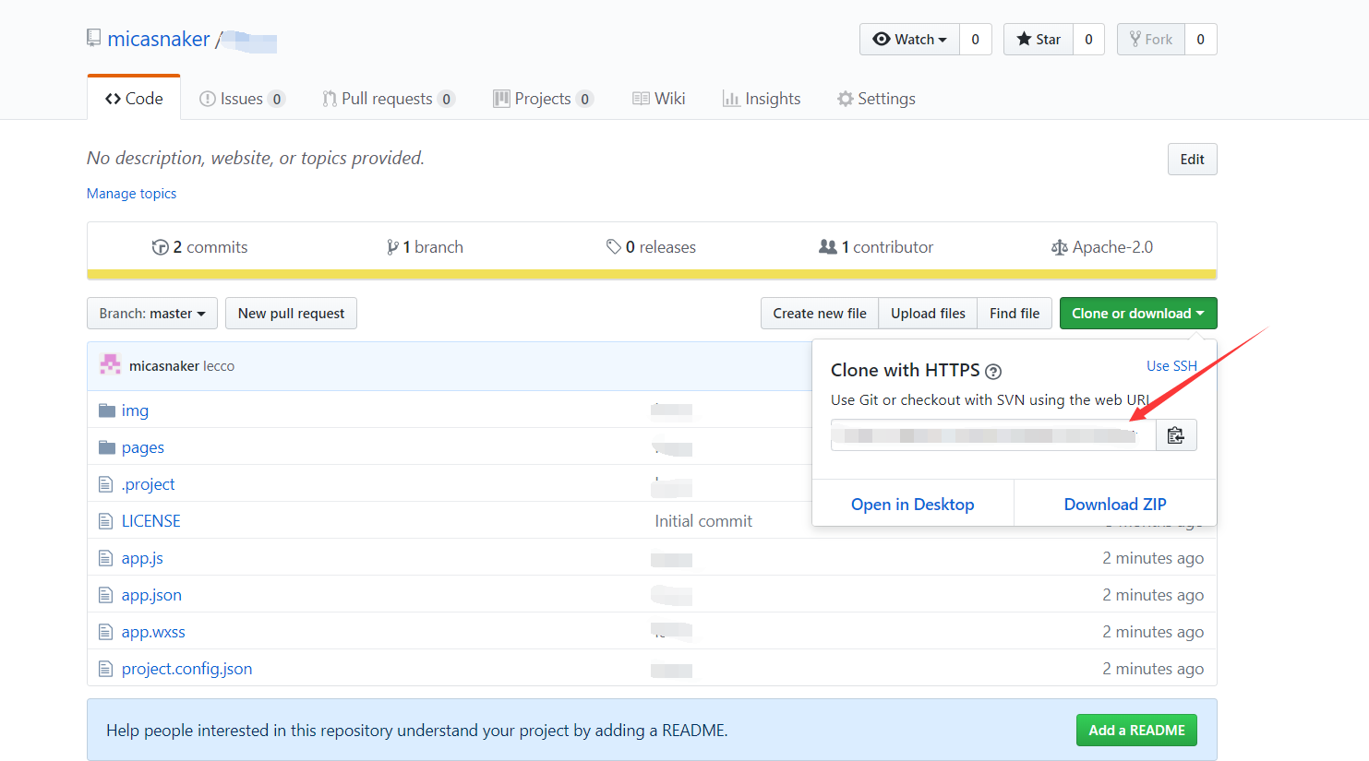1369x761 pixels.
Task: Open the HTTPS clone help icon
Action: (993, 372)
